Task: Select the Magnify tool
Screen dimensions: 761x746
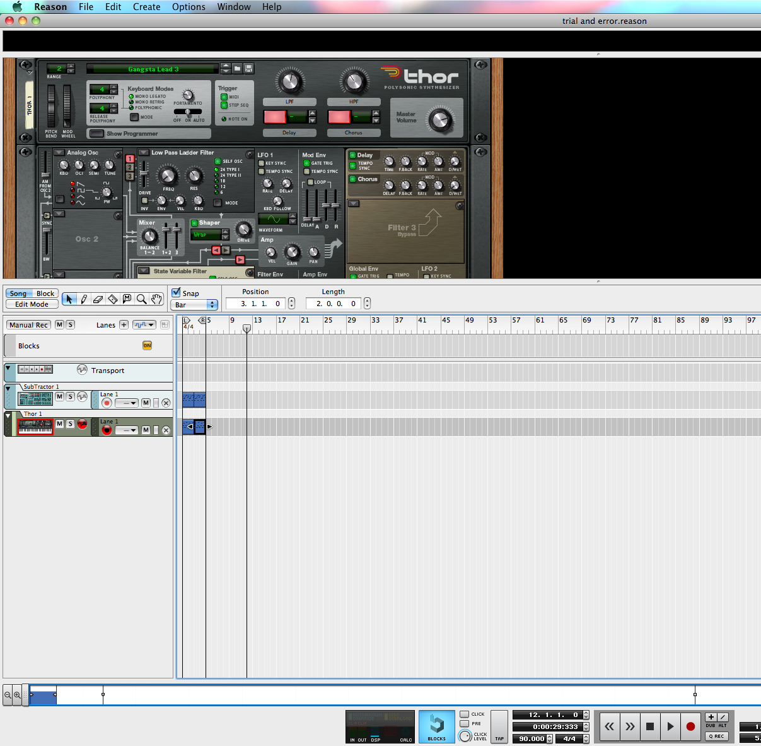Action: 142,299
